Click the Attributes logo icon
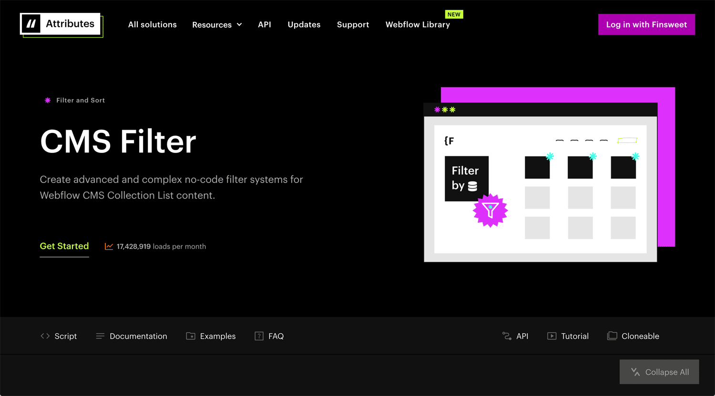The width and height of the screenshot is (715, 396). [31, 24]
